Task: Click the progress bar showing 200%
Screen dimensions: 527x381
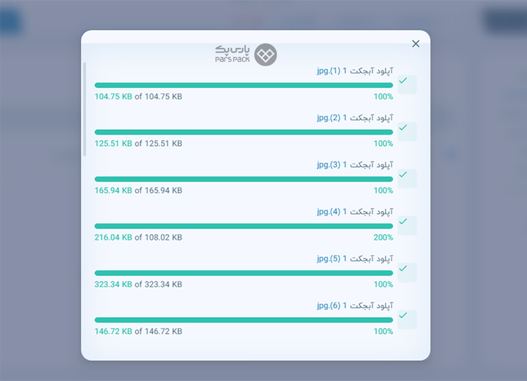Action: click(x=244, y=226)
